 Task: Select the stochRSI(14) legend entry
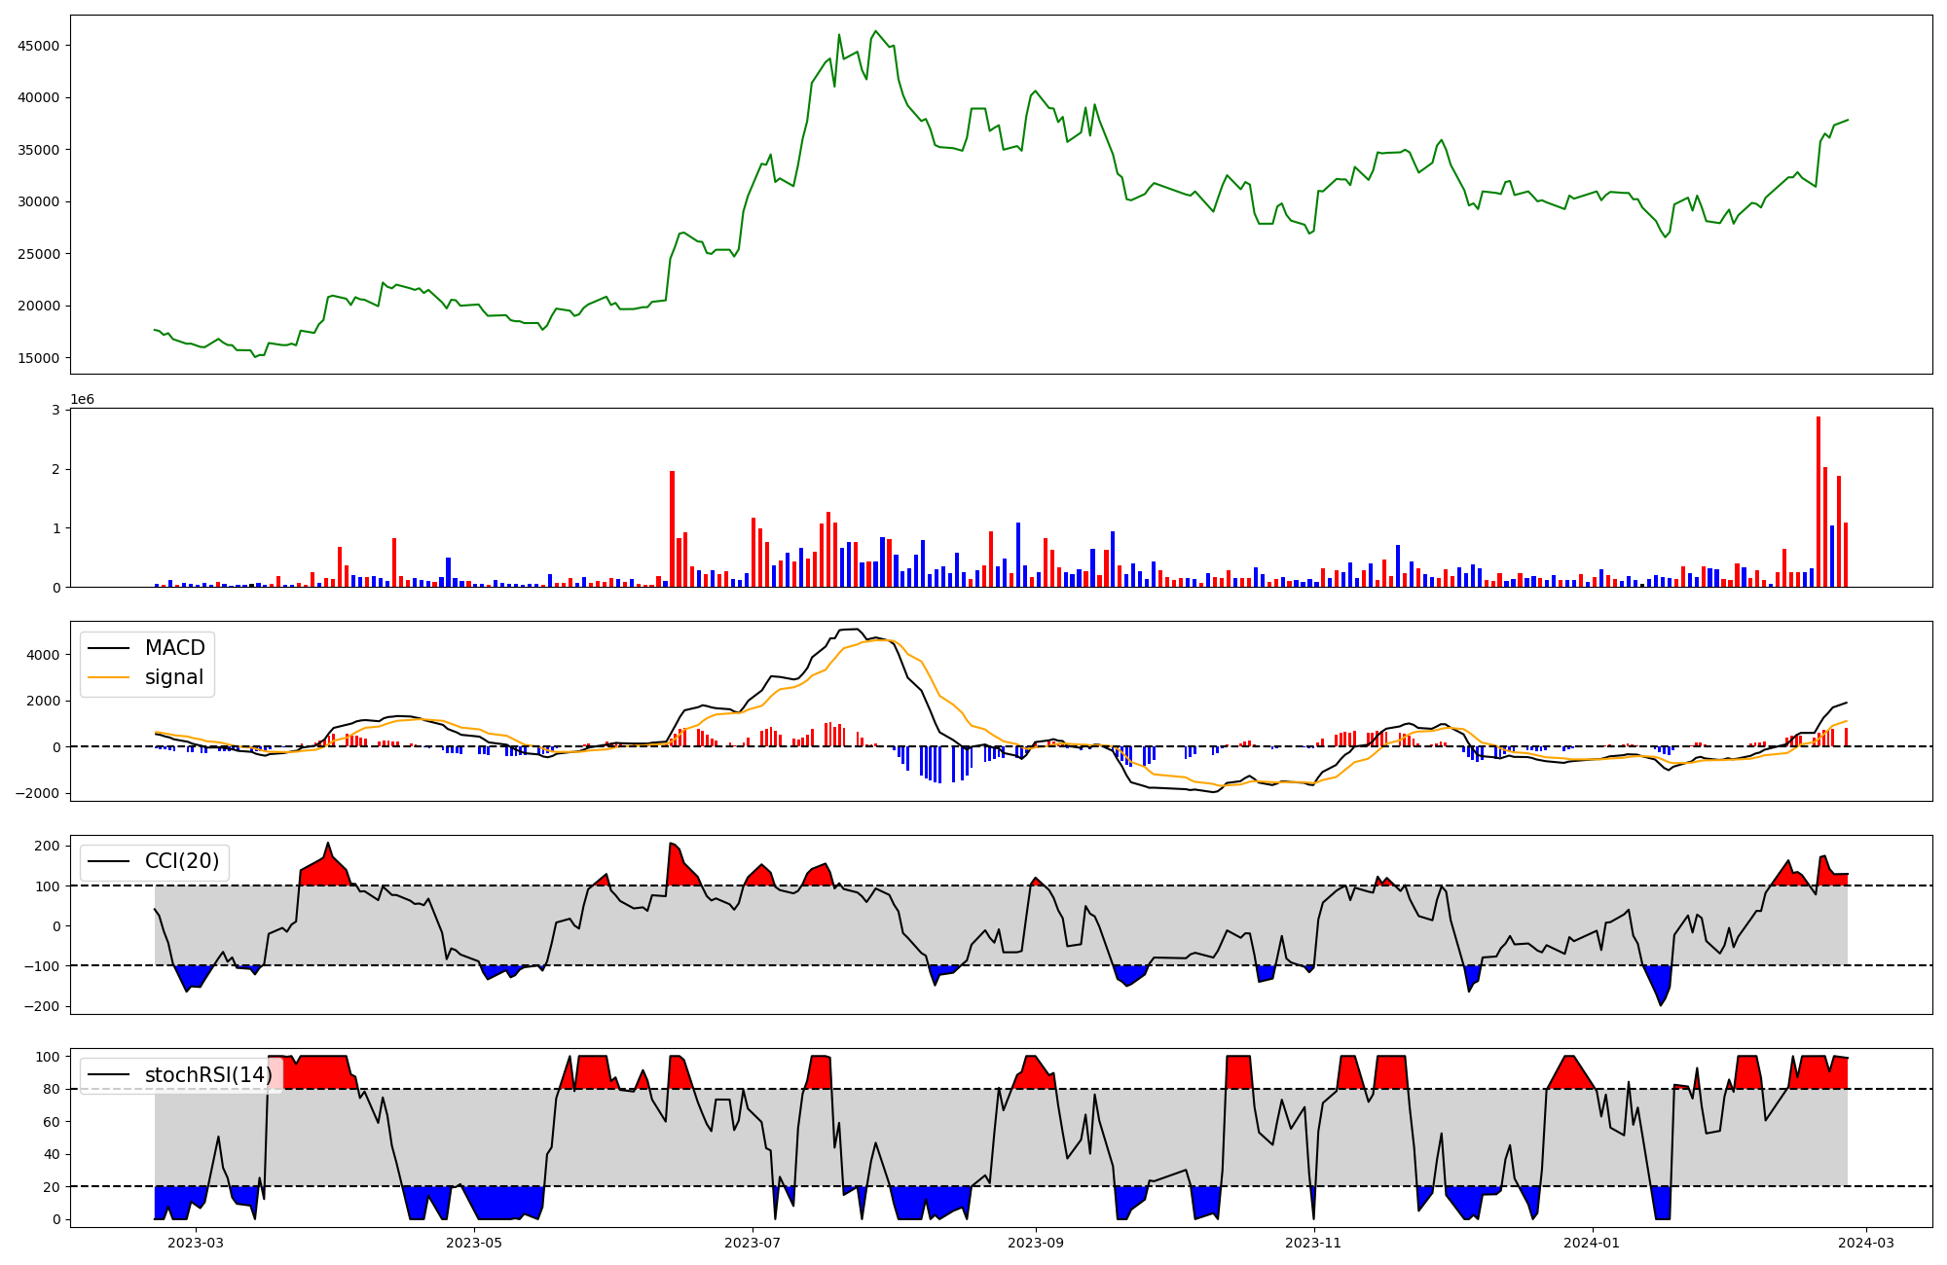coord(208,1075)
